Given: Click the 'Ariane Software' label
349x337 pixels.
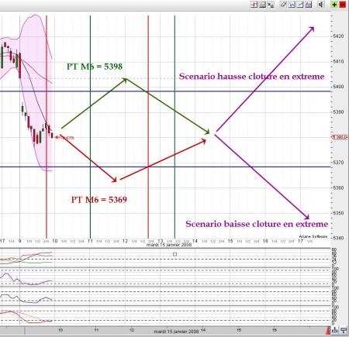Looking at the screenshot, I should (x=313, y=236).
